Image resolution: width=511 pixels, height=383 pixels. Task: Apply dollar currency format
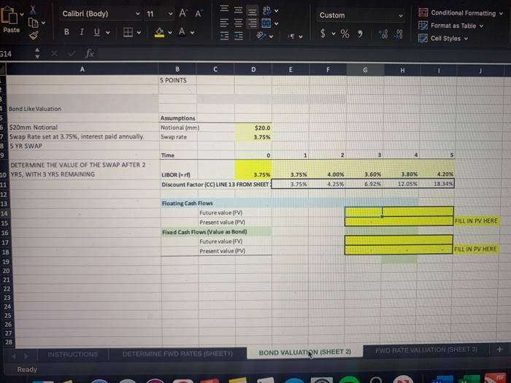[x=323, y=33]
